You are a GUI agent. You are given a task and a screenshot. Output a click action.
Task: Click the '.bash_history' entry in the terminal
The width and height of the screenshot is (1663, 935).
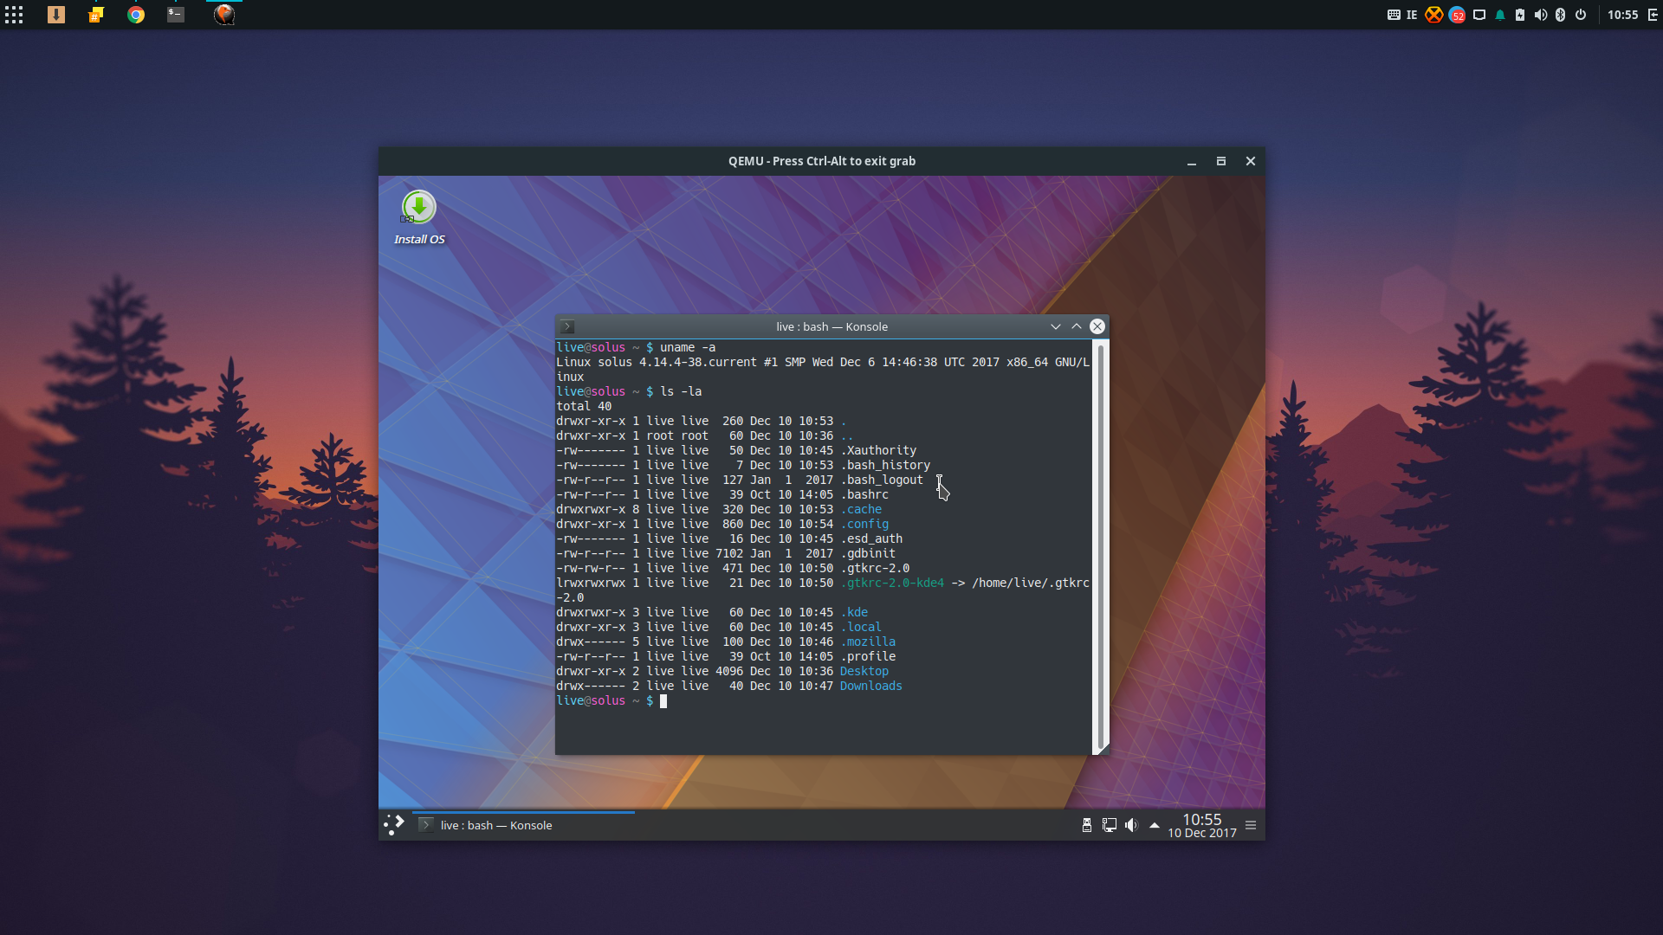(885, 465)
